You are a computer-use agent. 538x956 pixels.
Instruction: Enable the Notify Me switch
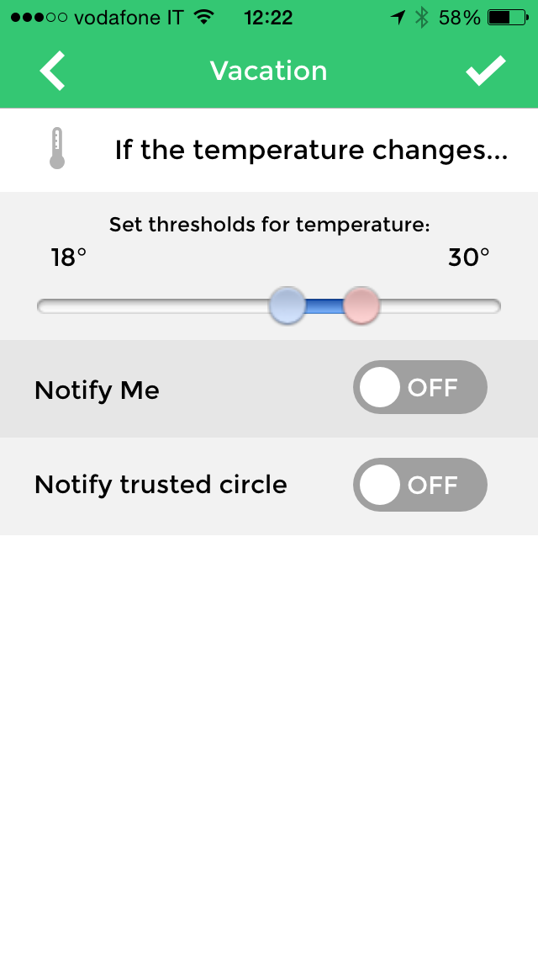pos(419,388)
